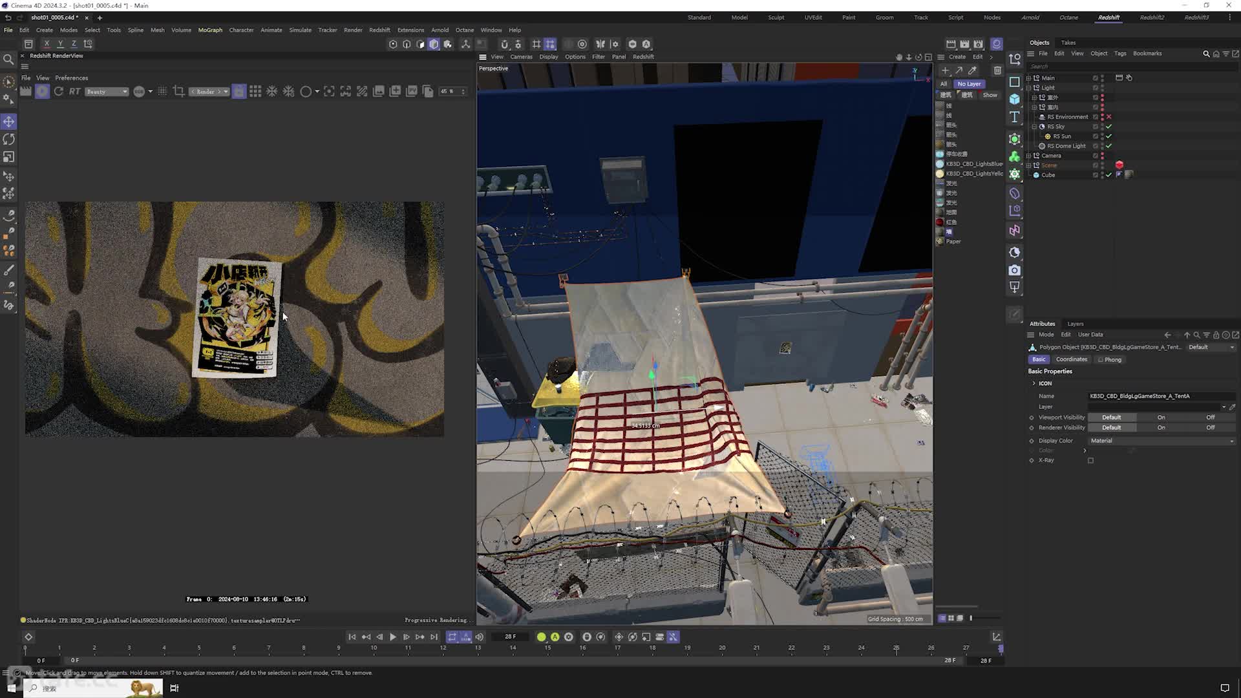The height and width of the screenshot is (698, 1241).
Task: Open the Beauty AOV dropdown
Action: click(x=107, y=92)
